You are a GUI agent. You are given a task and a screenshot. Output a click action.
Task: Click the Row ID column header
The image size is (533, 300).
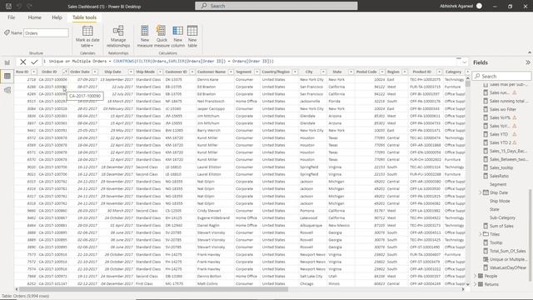click(x=22, y=72)
